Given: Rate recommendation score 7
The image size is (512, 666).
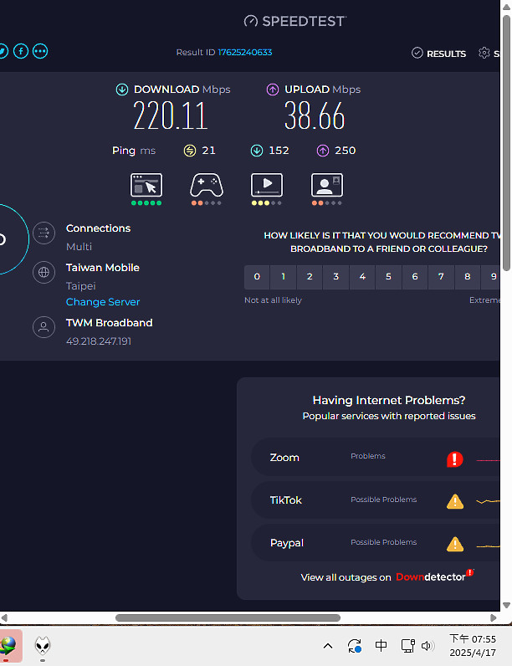Looking at the screenshot, I should (x=441, y=277).
